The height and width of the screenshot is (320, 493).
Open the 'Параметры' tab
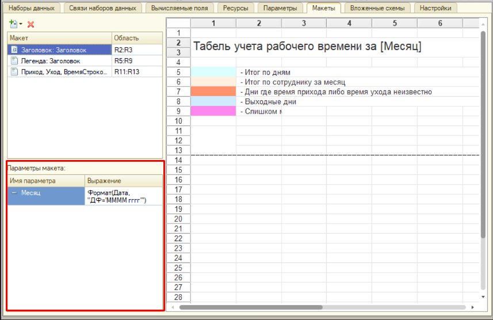280,8
